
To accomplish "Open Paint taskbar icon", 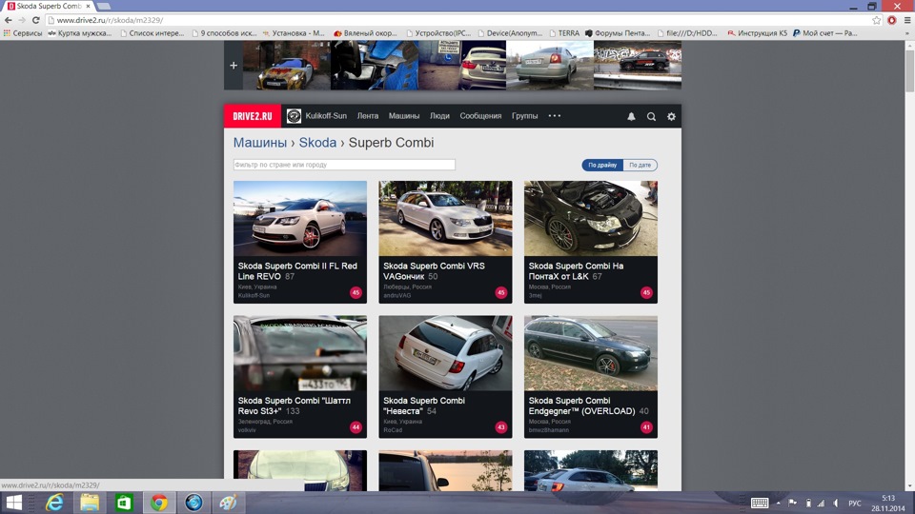I will click(228, 503).
